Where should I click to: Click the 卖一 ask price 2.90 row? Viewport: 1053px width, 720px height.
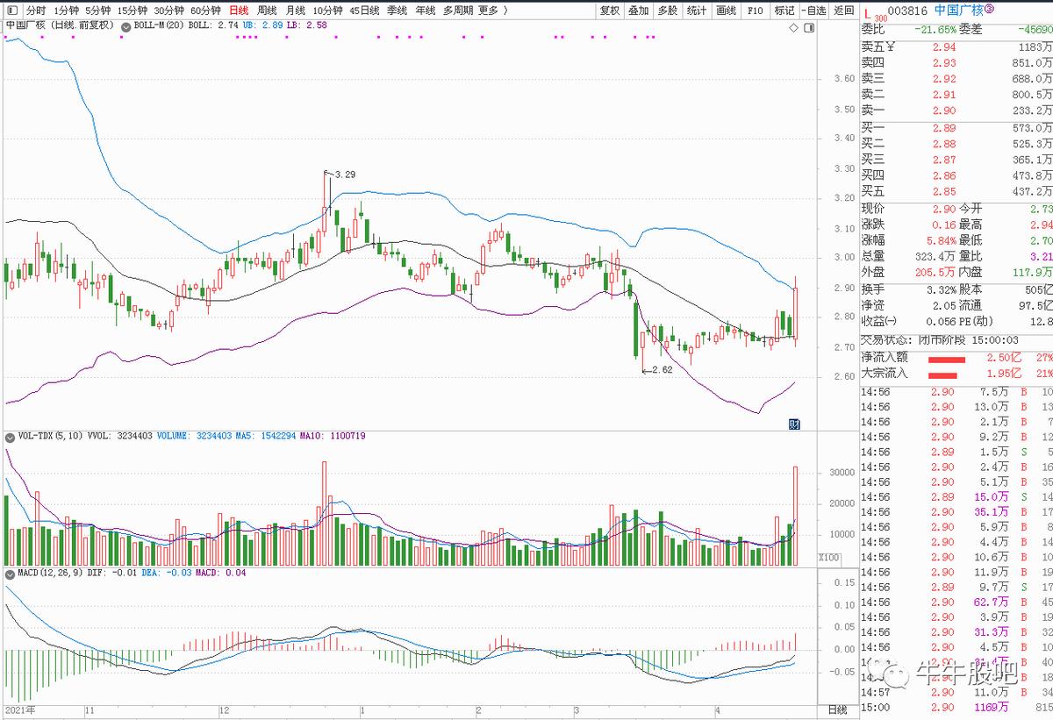[x=956, y=110]
